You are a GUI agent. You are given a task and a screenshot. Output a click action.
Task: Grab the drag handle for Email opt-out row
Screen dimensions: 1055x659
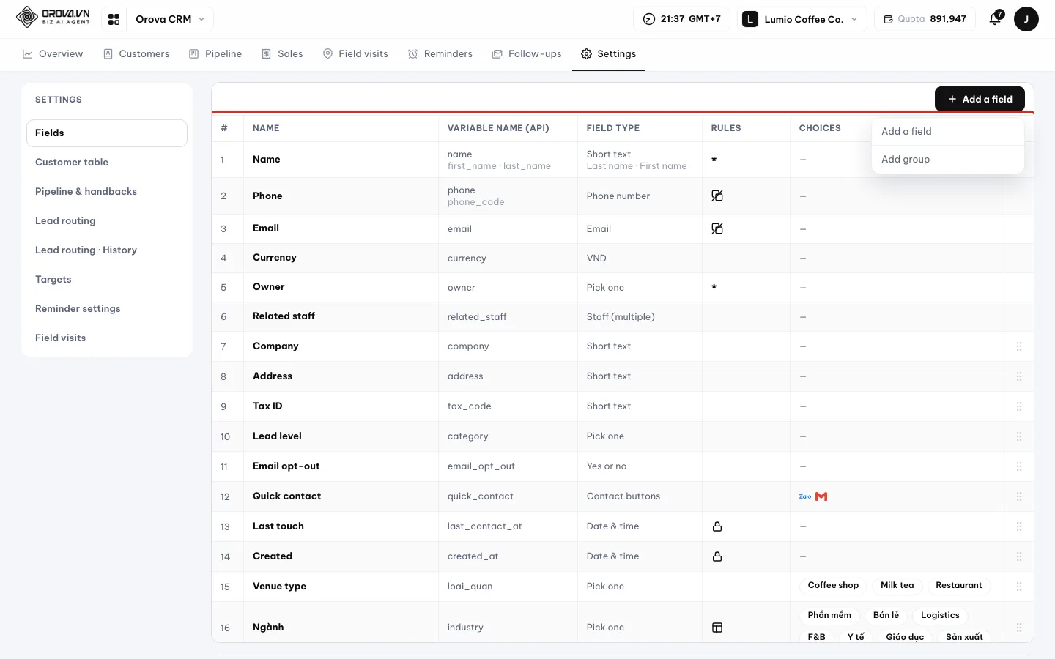pyautogui.click(x=1019, y=466)
